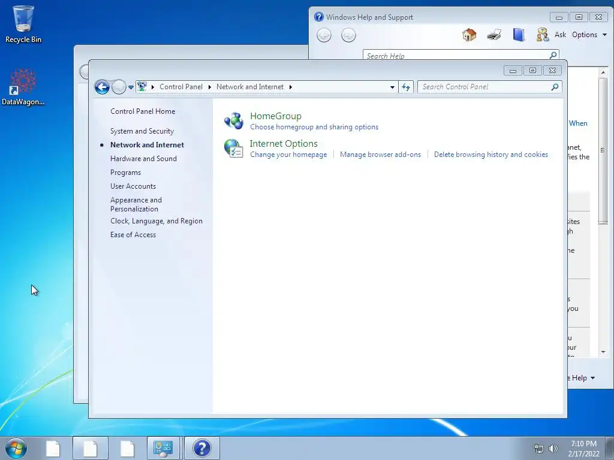Viewport: 614px width, 460px height.
Task: Open the Programs category
Action: click(125, 172)
